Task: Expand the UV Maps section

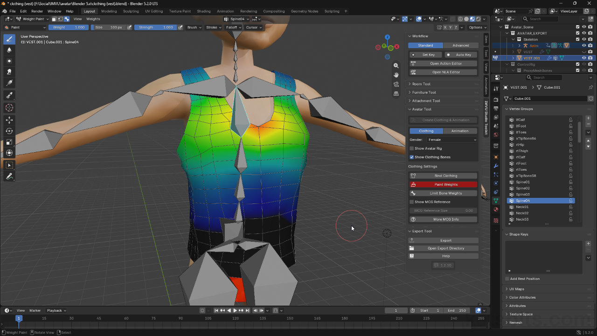Action: point(548,289)
